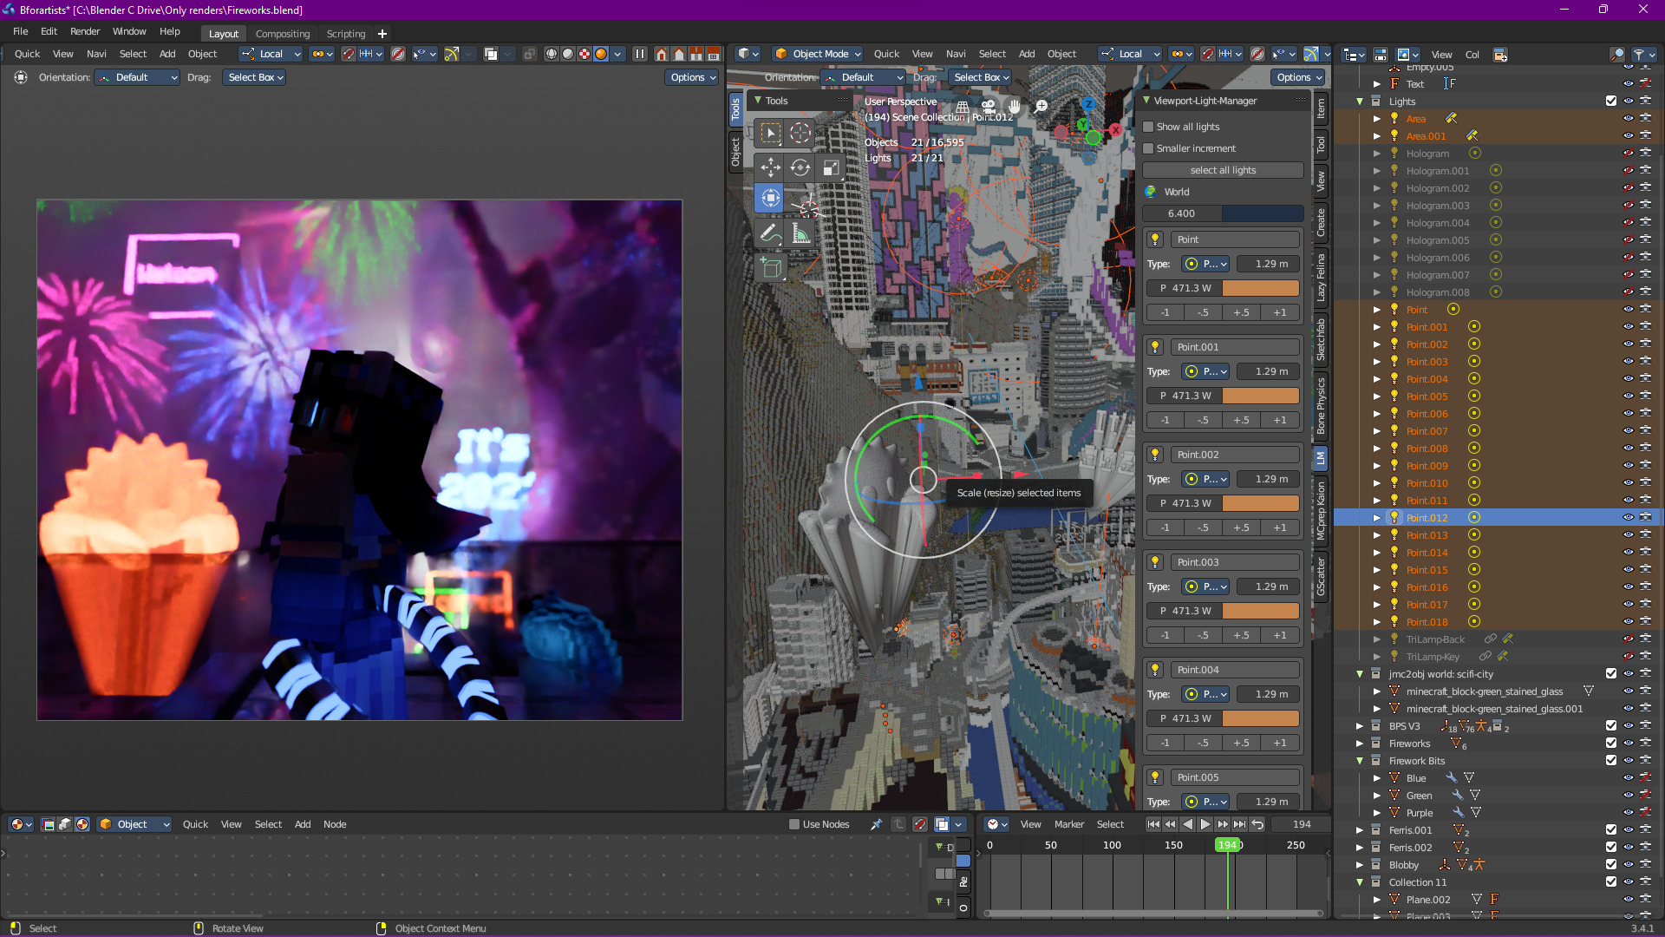Viewport: 1665px width, 937px height.
Task: Select the Move tool in Tools panel
Action: click(x=770, y=167)
